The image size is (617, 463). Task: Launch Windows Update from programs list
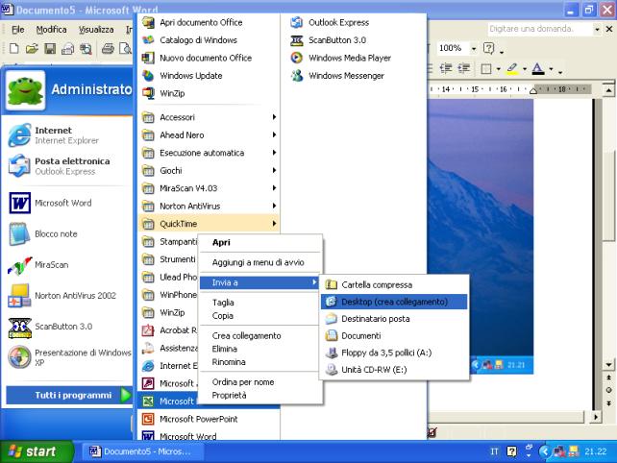tap(209, 76)
